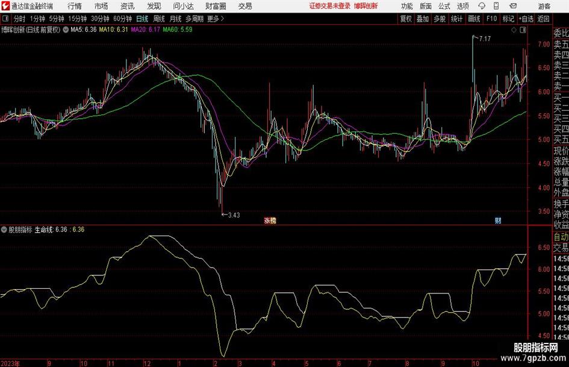
Task: Switch to the 分时 chart tab
Action: tap(19, 19)
